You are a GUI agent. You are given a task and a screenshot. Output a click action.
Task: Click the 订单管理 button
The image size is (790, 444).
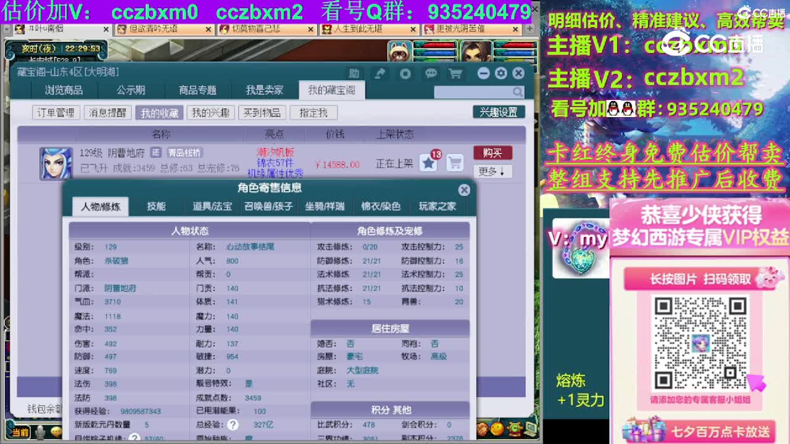pos(56,112)
